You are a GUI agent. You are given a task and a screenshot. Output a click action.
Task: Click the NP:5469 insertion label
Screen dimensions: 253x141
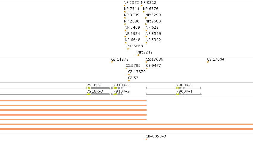[x=132, y=27]
